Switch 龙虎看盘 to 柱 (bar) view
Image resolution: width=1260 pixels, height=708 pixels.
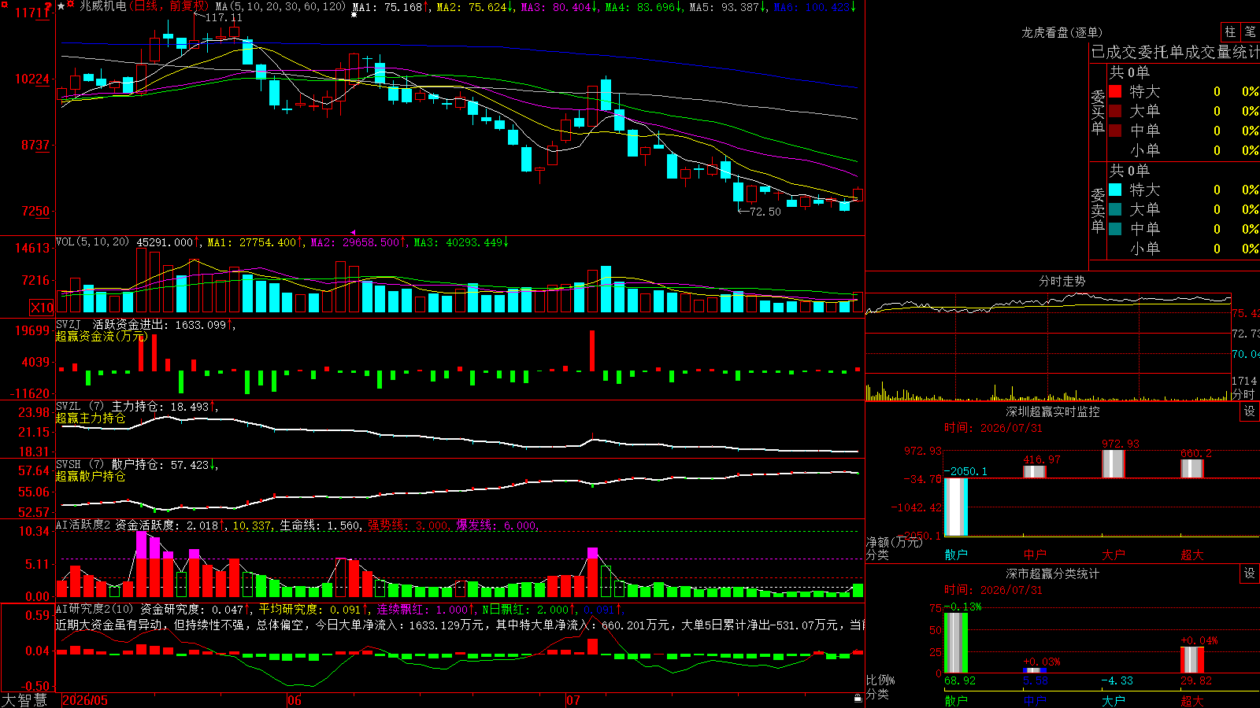1230,31
